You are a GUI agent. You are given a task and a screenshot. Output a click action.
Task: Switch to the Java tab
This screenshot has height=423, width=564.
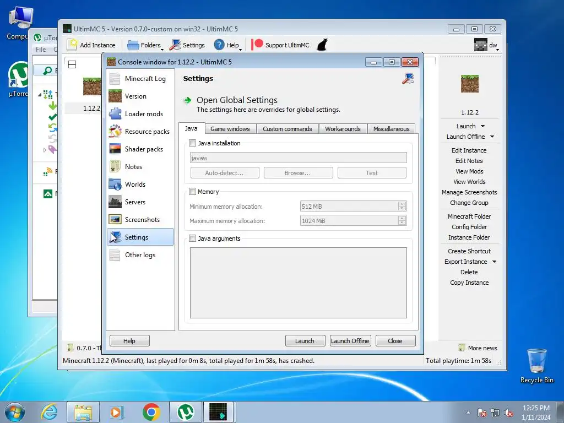tap(191, 128)
